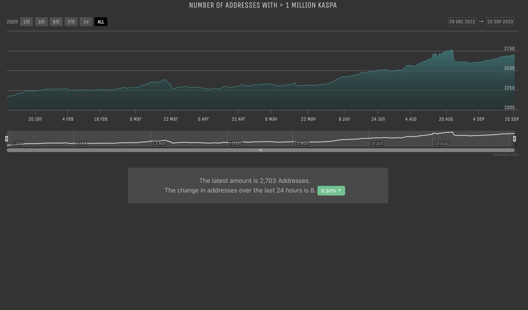Select the 1m zoom button
This screenshot has height=310, width=528.
tap(26, 22)
